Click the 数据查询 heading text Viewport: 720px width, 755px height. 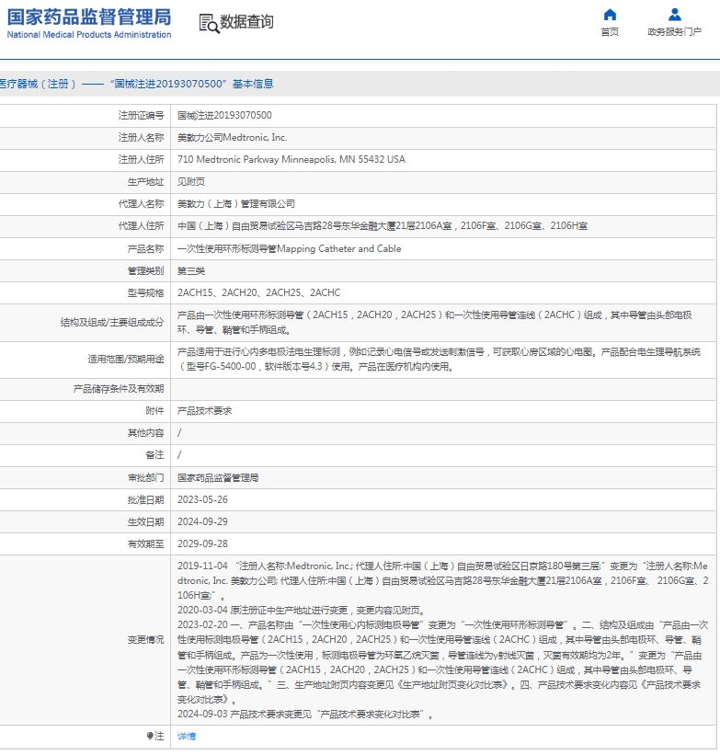click(246, 22)
